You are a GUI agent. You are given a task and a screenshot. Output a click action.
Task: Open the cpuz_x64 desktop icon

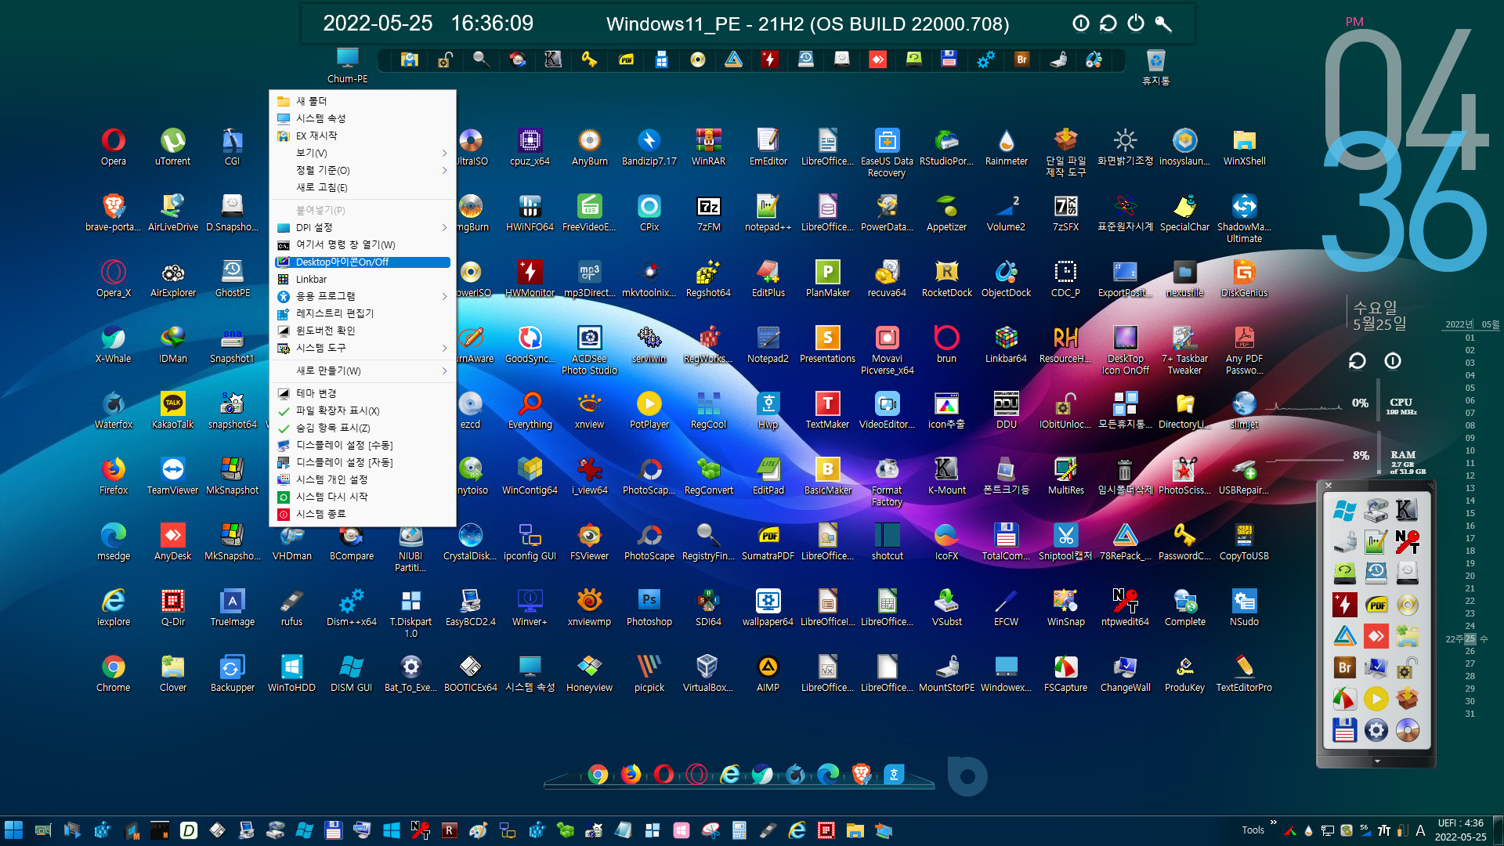click(x=530, y=146)
